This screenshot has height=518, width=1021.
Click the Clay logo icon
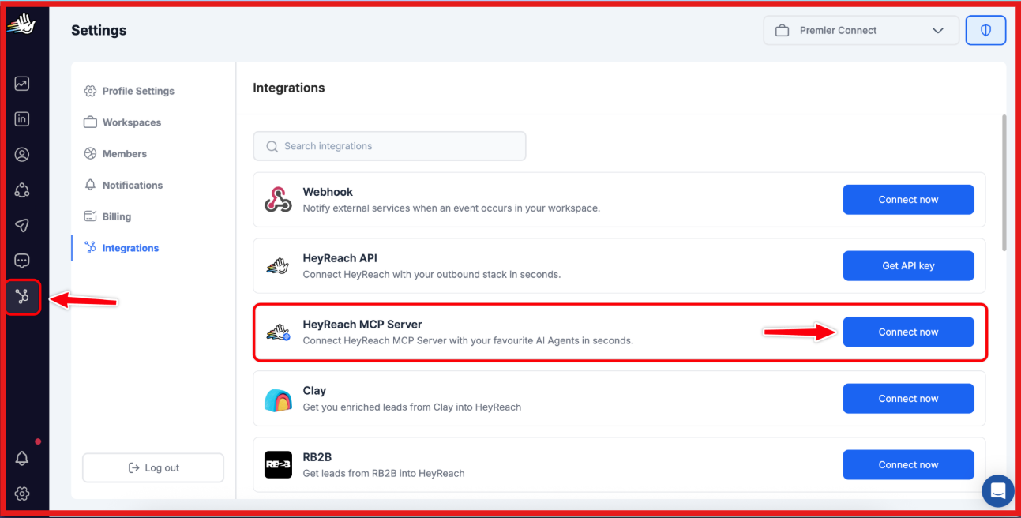[278, 399]
